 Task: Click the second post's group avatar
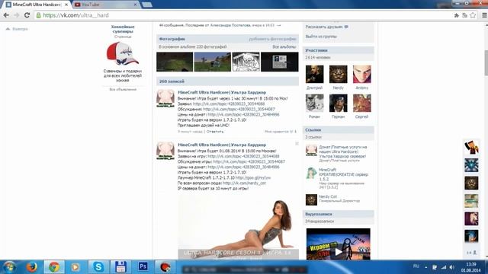coord(165,151)
